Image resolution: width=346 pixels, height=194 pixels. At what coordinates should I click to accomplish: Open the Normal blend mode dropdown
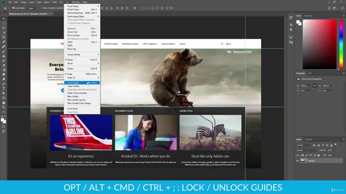click(x=307, y=150)
